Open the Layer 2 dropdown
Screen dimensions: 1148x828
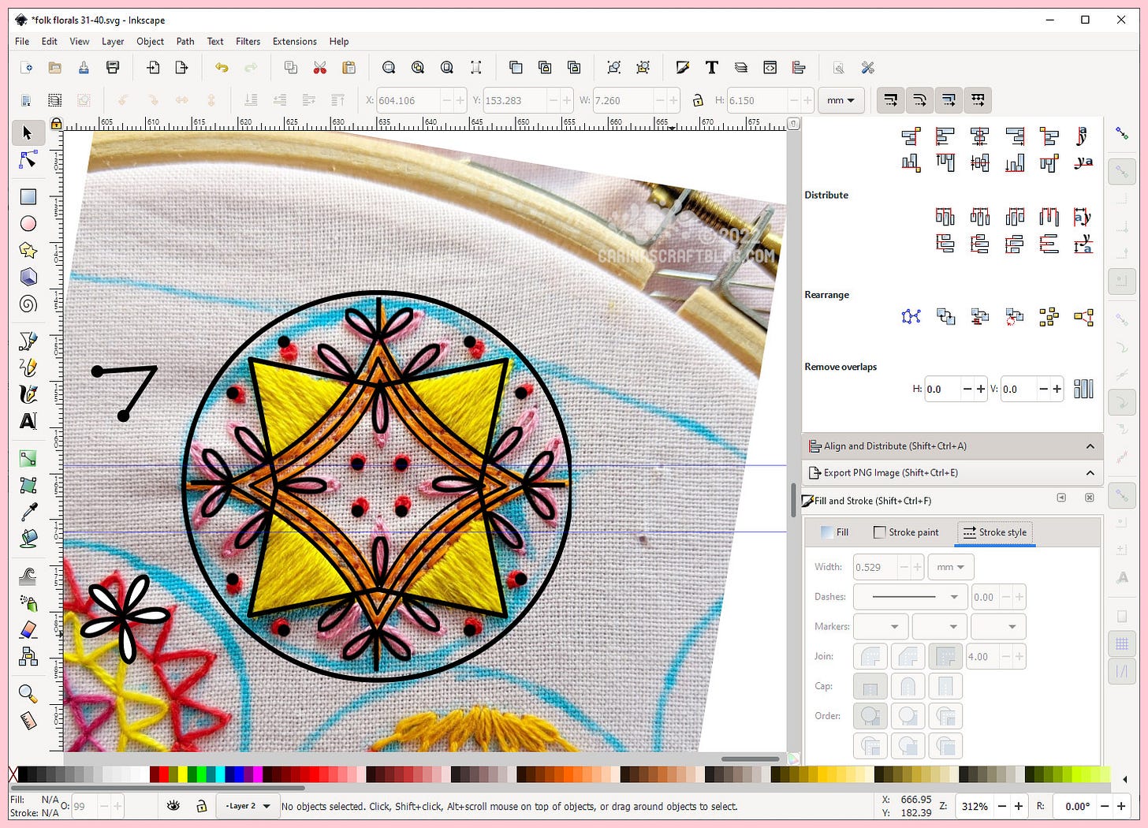click(247, 806)
